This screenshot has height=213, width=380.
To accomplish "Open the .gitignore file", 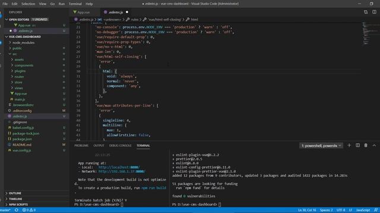I will click(x=20, y=122).
